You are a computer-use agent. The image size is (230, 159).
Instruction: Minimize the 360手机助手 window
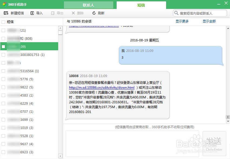pos(219,4)
